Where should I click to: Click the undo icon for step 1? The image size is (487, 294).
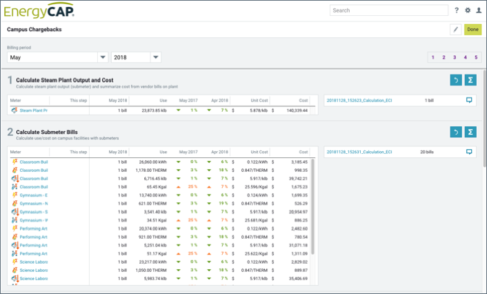pos(455,80)
